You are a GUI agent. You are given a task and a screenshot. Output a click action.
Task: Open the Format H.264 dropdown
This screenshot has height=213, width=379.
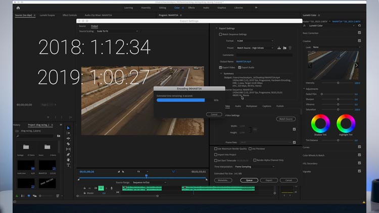coord(255,41)
